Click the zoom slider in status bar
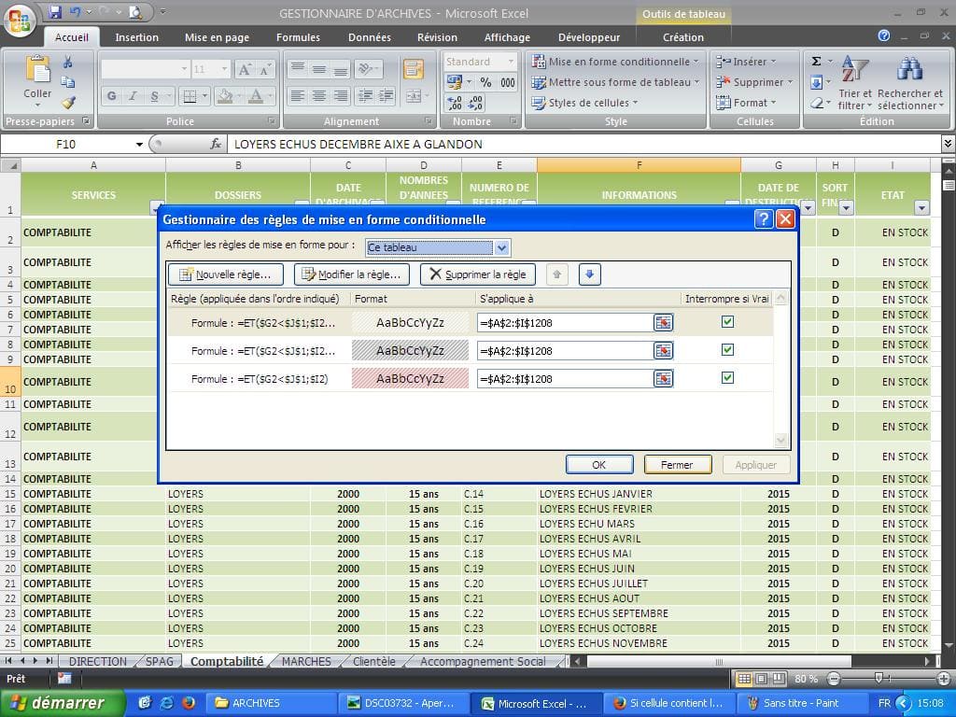Image resolution: width=956 pixels, height=717 pixels. tap(878, 679)
